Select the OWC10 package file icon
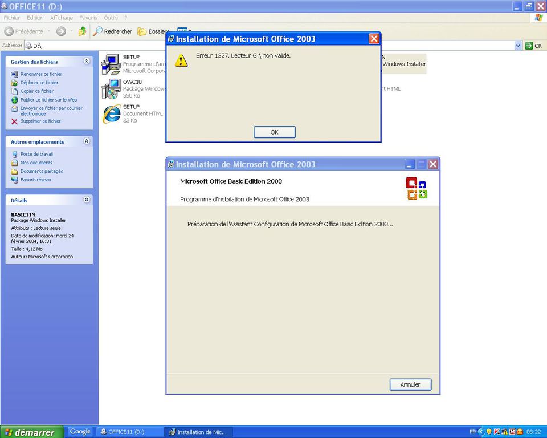This screenshot has height=438, width=547. 111,89
